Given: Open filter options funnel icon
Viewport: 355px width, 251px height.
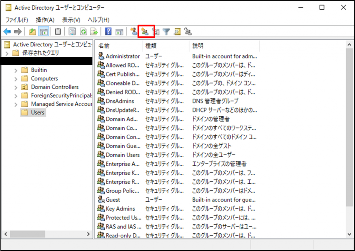Looking at the screenshot, I should [x=166, y=32].
